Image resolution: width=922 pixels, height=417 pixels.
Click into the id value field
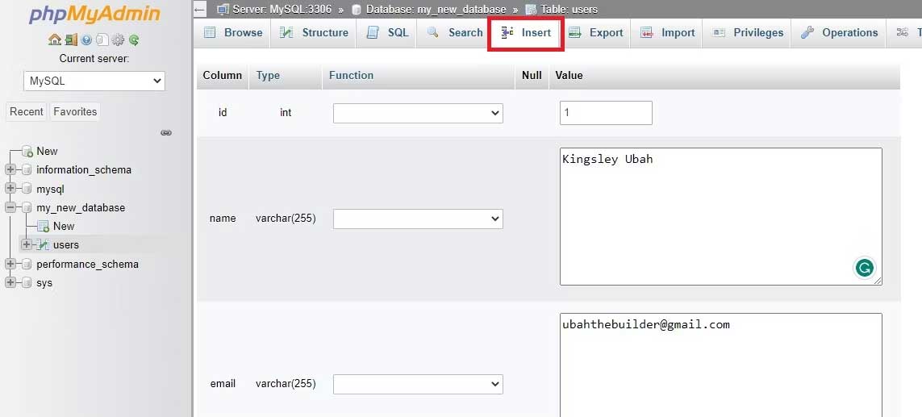pos(606,113)
